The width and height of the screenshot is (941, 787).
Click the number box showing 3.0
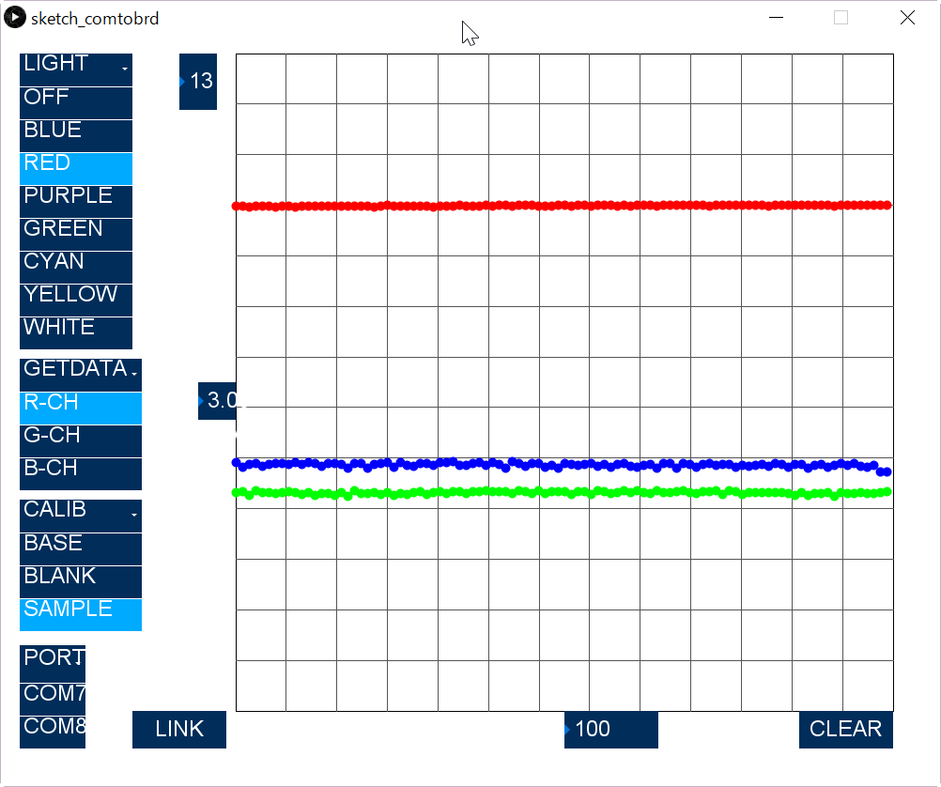click(x=217, y=401)
